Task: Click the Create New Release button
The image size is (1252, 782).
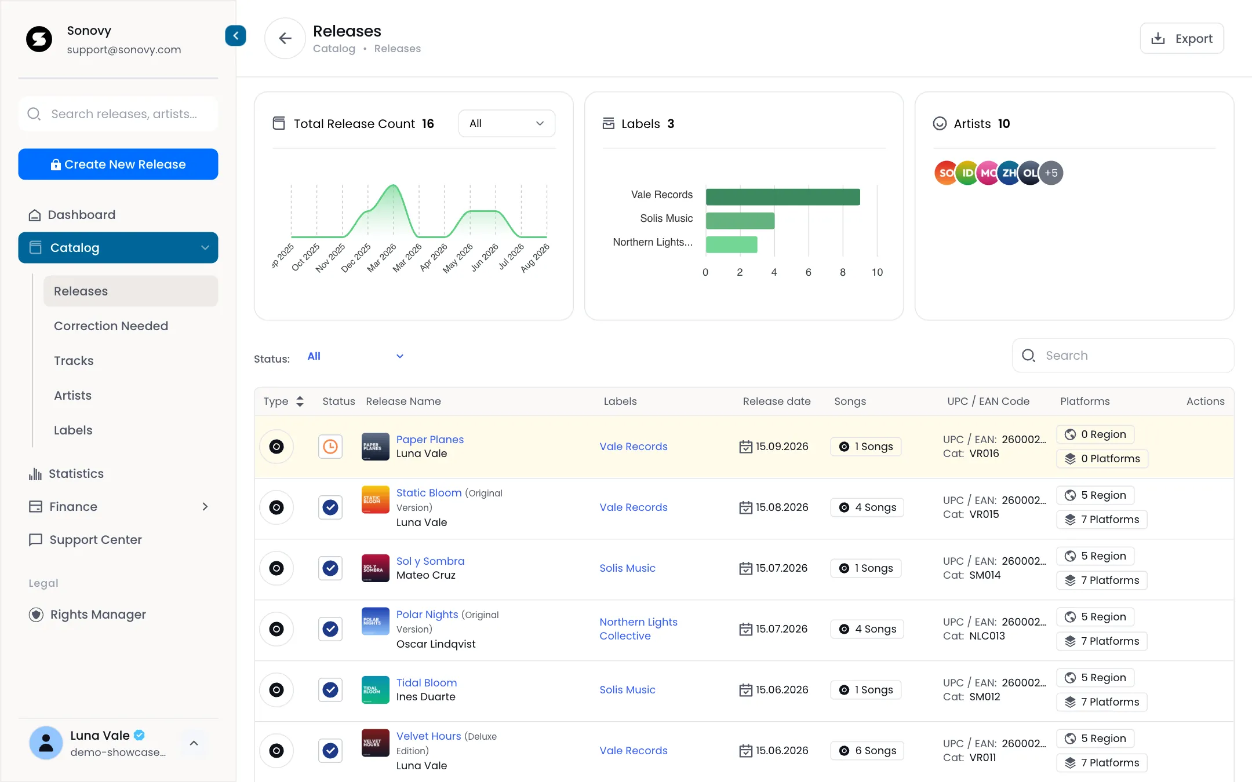Action: [x=118, y=165]
